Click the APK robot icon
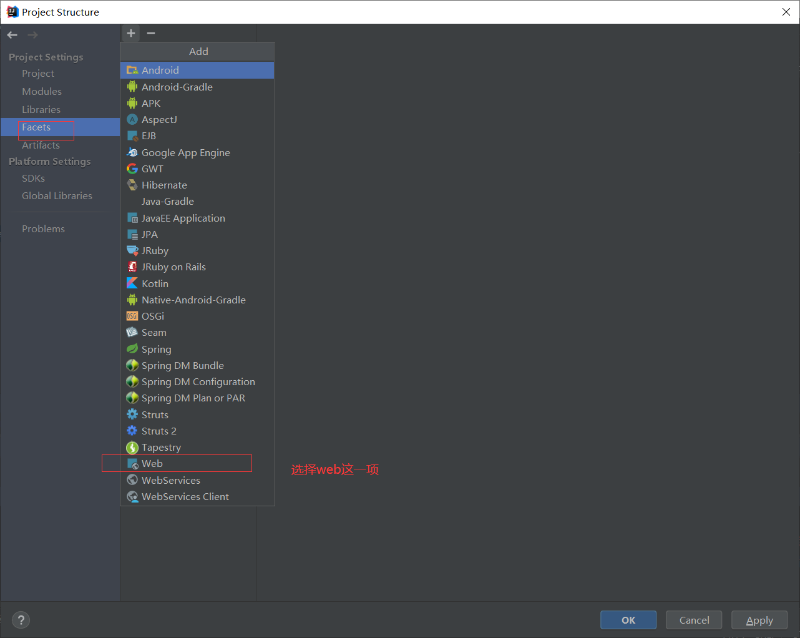The width and height of the screenshot is (800, 638). 132,103
